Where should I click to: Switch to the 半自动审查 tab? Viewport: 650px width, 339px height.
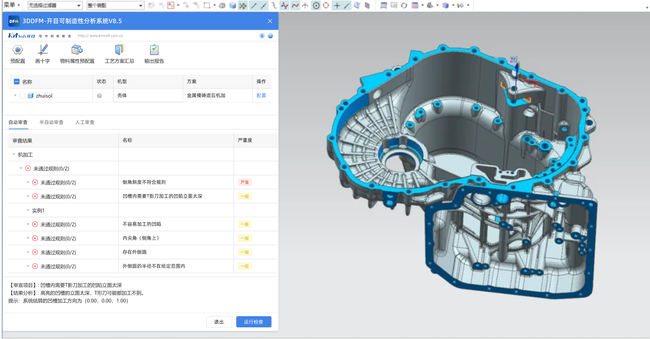pyautogui.click(x=51, y=122)
